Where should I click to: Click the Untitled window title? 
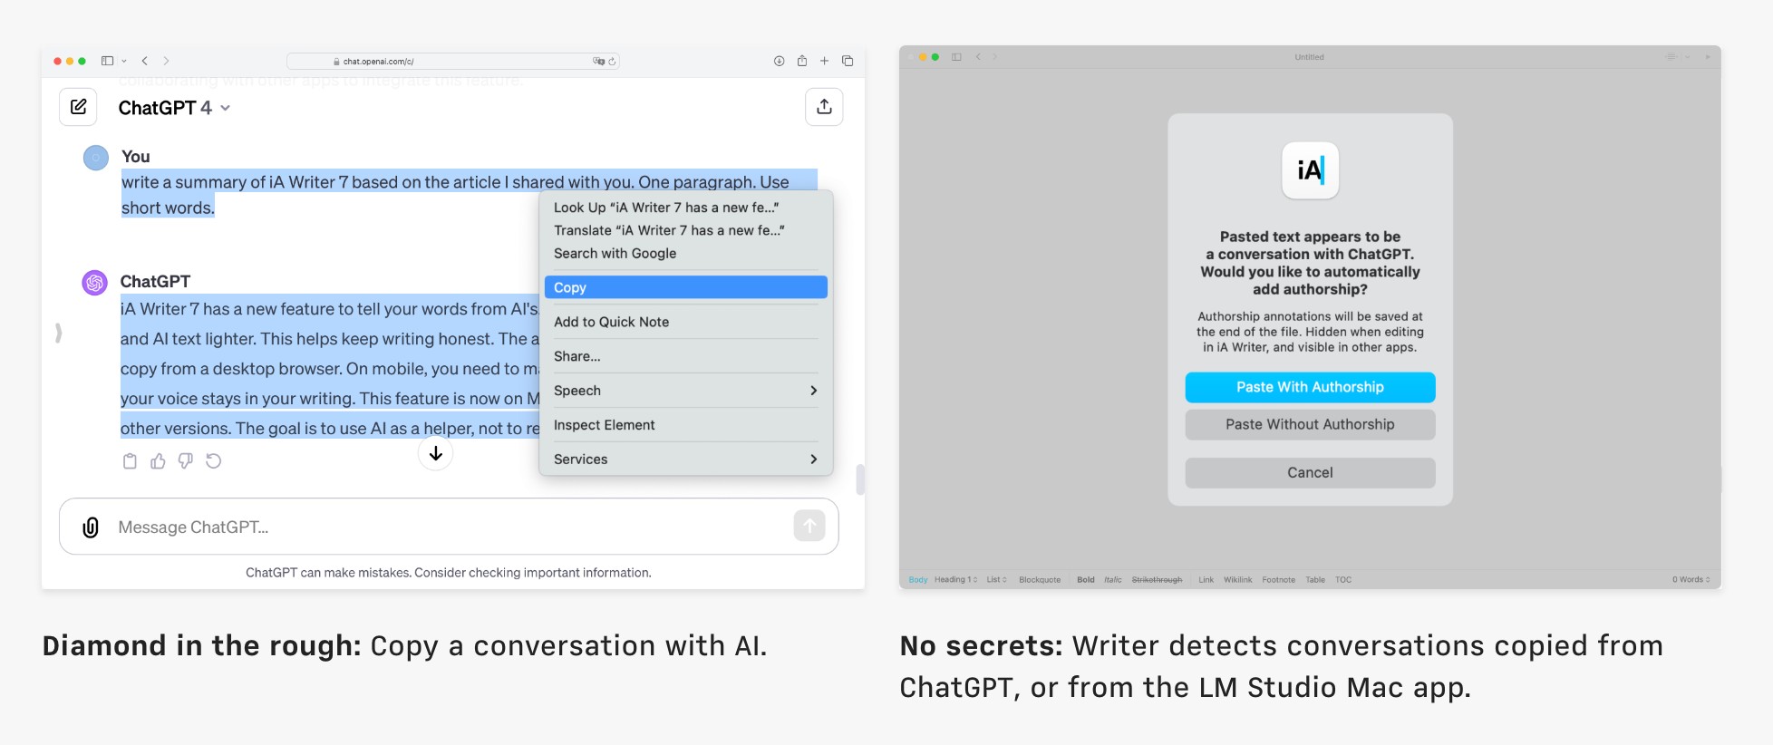[x=1309, y=57]
